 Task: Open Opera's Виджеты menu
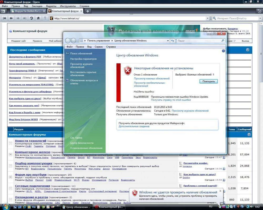coord(51,6)
